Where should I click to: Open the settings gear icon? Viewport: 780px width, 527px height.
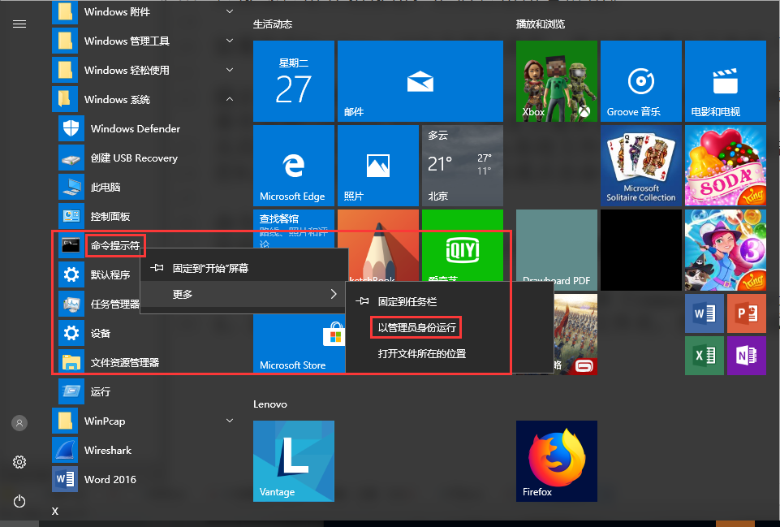[19, 462]
